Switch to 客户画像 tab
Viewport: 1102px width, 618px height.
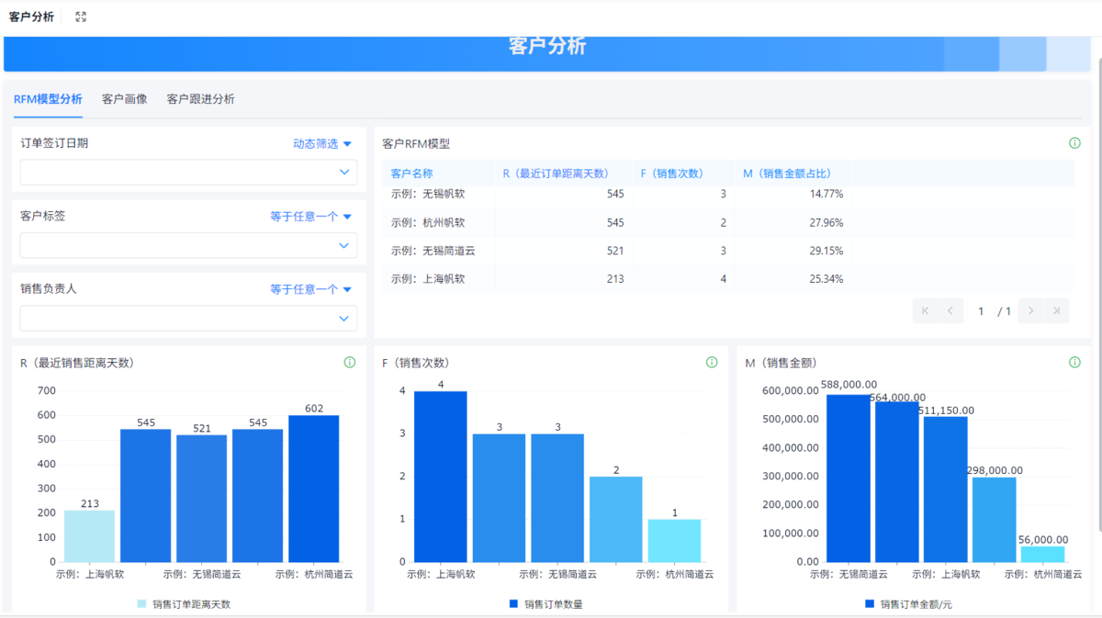coord(124,99)
